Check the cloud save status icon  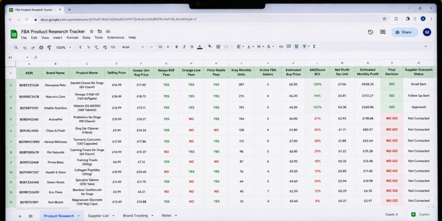tap(108, 31)
